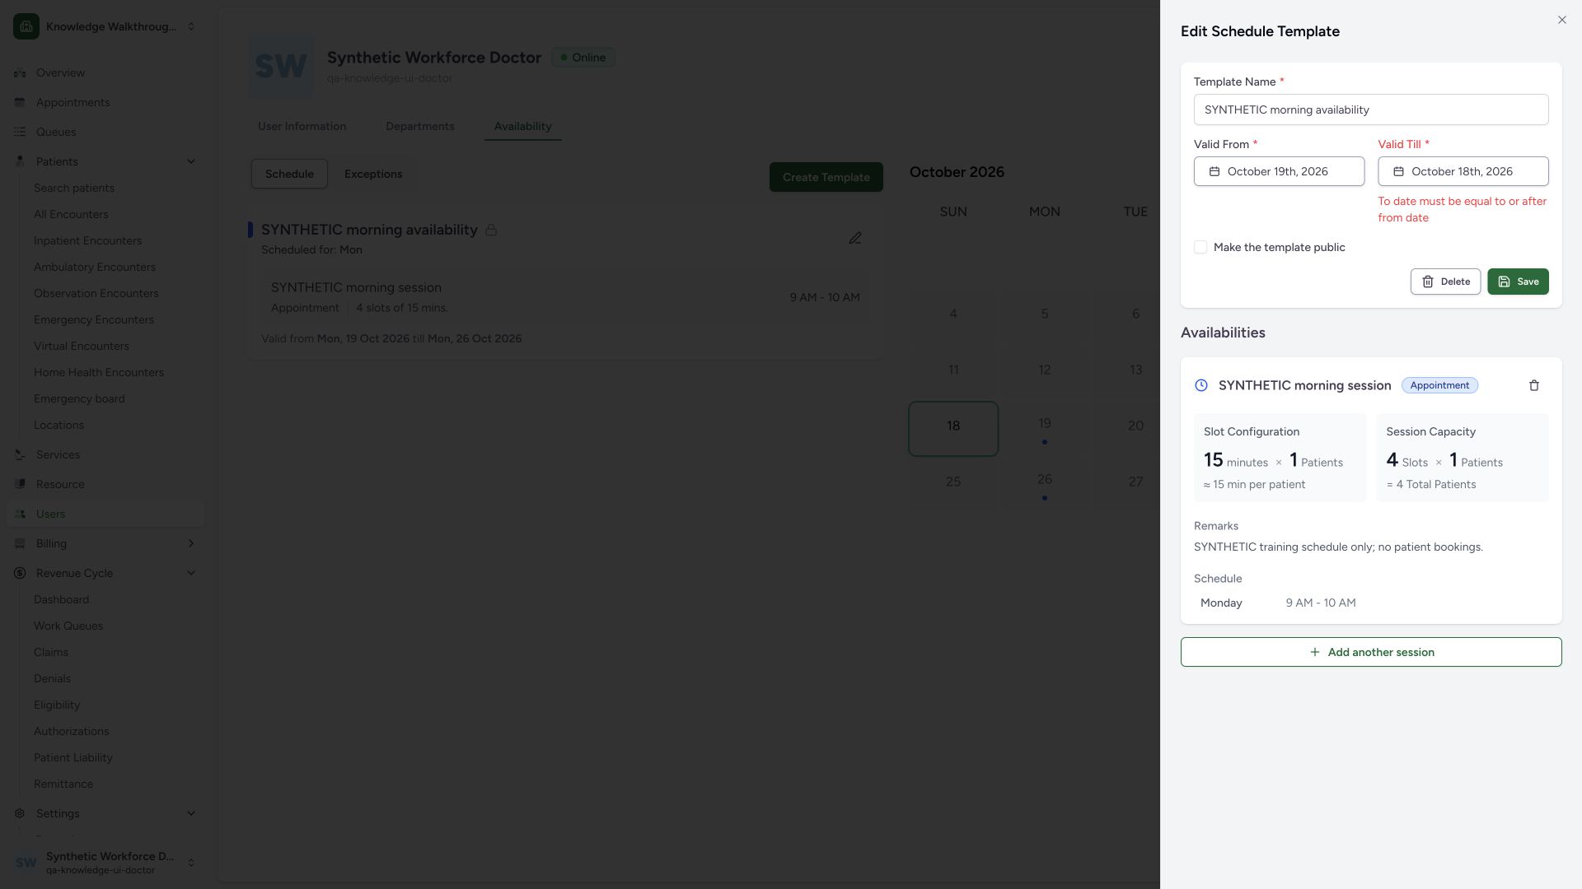
Task: Click the trash icon for SYNTHETIC morning session
Action: [x=1533, y=385]
